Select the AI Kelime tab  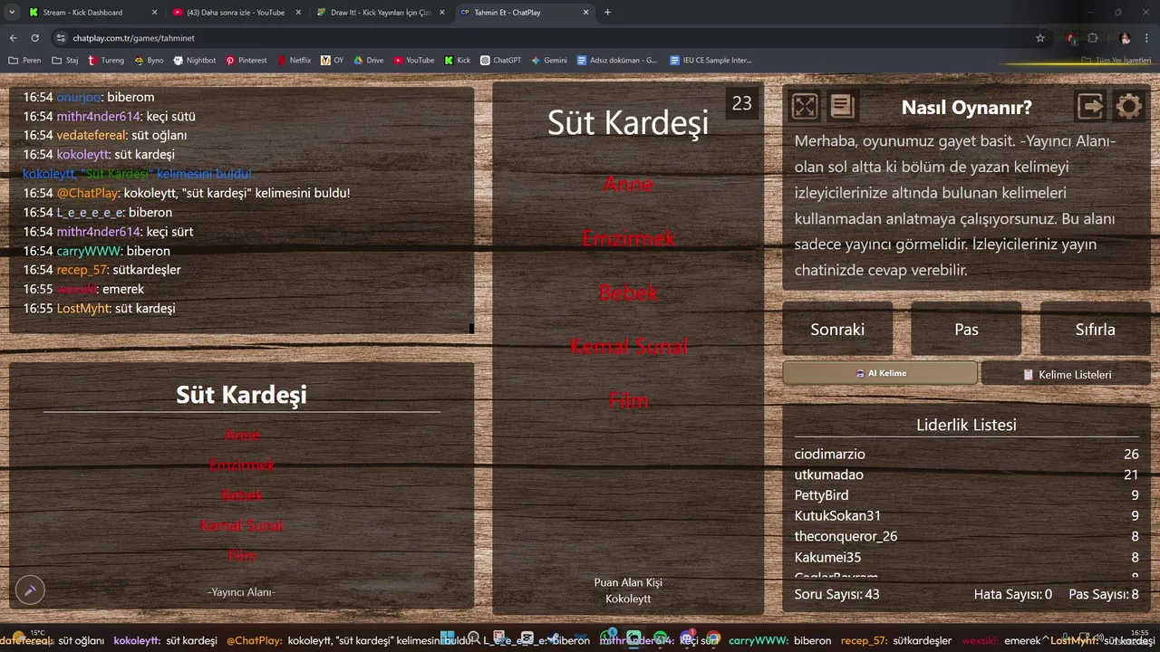point(880,373)
